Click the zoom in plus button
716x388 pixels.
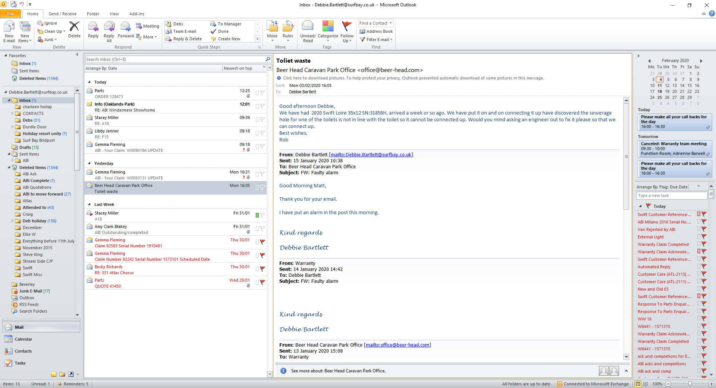pyautogui.click(x=712, y=384)
